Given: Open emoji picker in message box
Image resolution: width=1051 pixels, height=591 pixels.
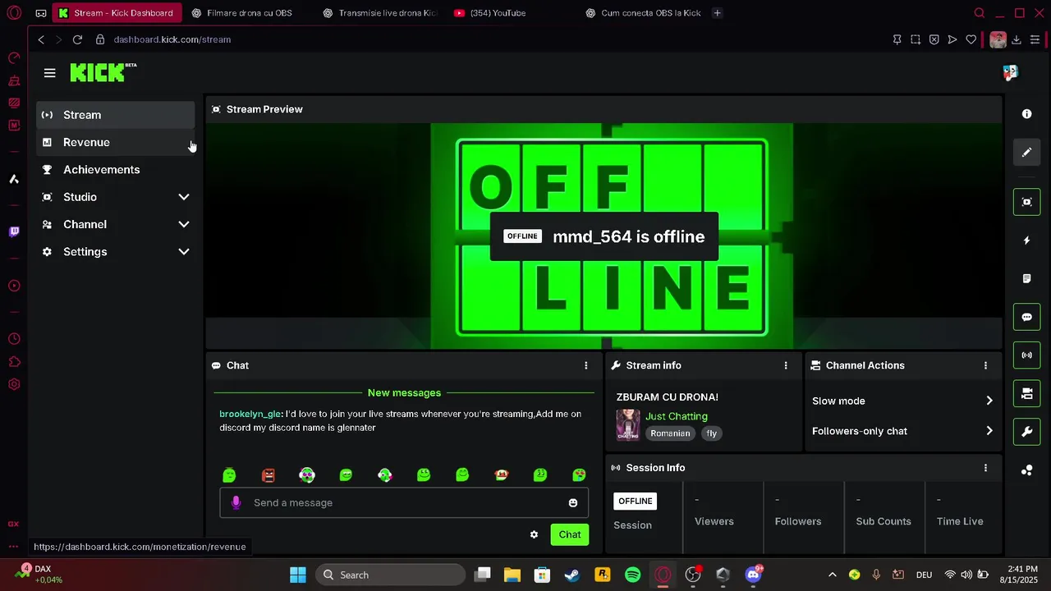Looking at the screenshot, I should click(x=573, y=503).
